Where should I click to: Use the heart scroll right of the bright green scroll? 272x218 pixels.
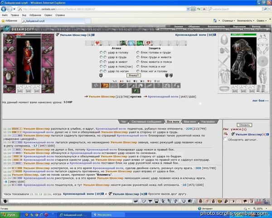click(x=149, y=43)
